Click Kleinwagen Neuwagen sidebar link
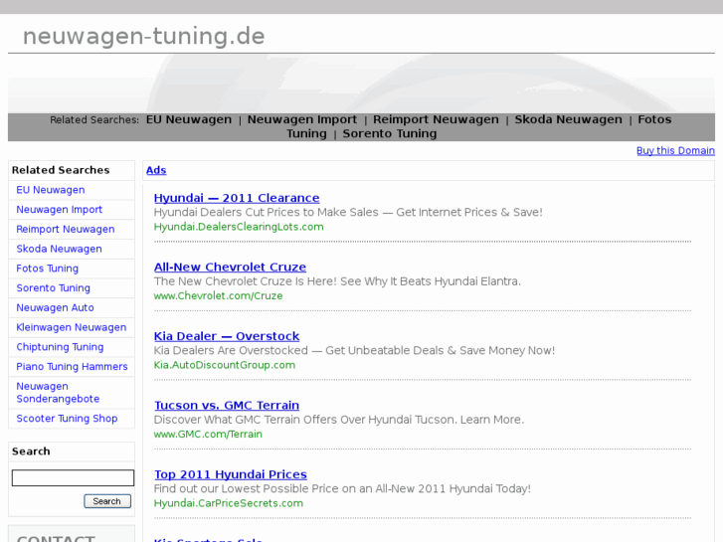 click(72, 327)
